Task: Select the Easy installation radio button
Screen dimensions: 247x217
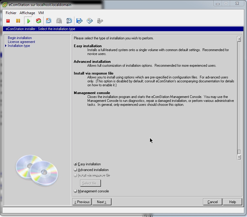Action: 75,164
